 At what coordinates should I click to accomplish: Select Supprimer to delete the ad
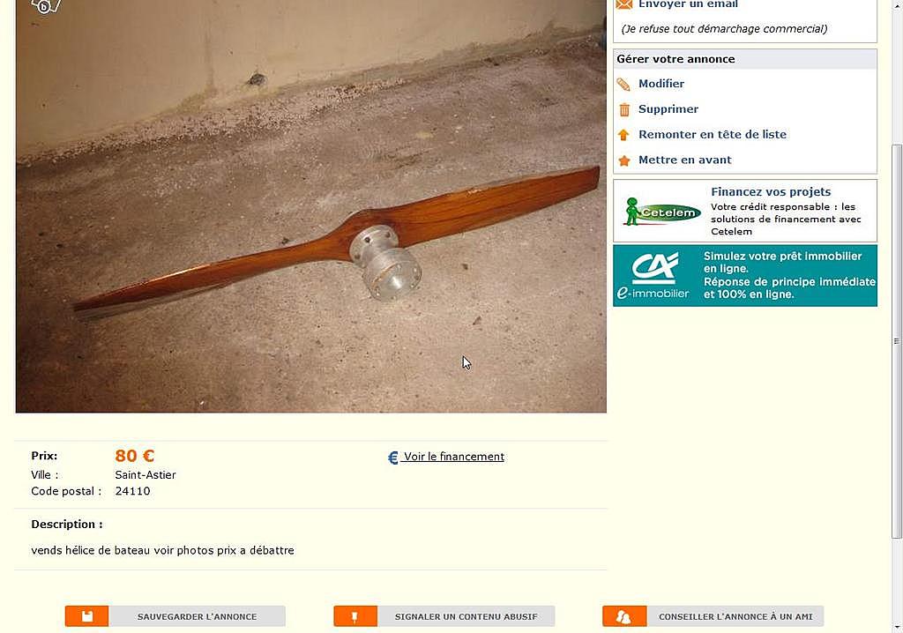click(668, 108)
